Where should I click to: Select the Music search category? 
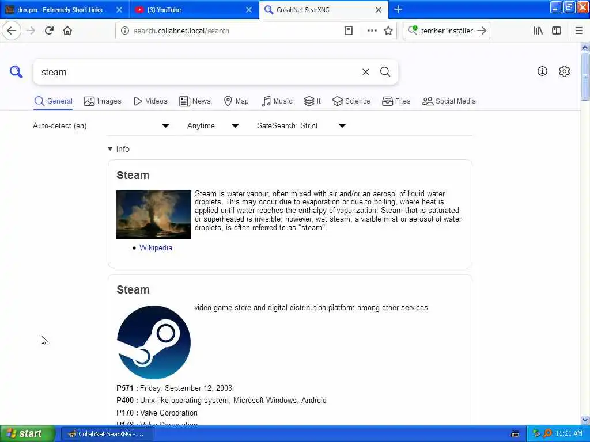277,101
